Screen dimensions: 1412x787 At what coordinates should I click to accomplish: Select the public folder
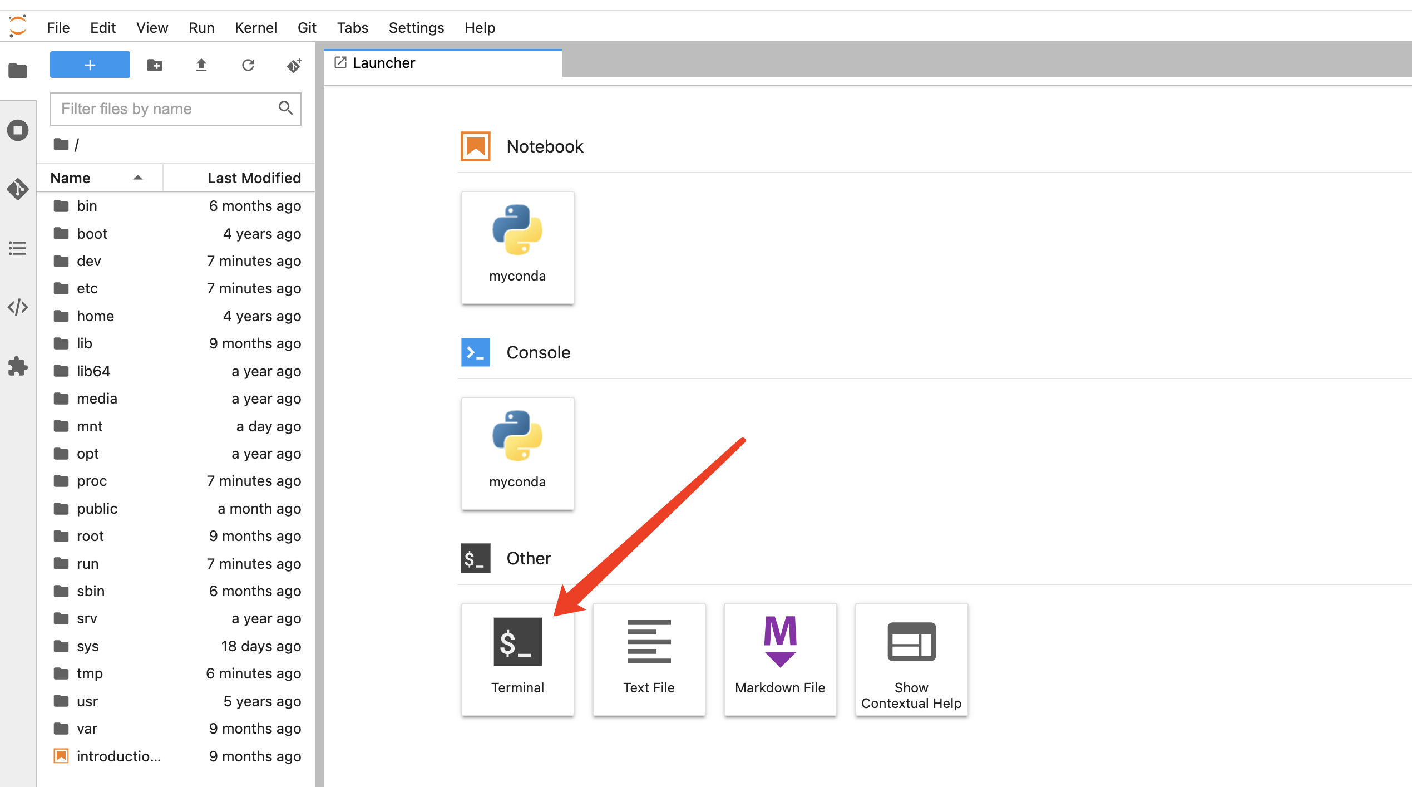176,509
